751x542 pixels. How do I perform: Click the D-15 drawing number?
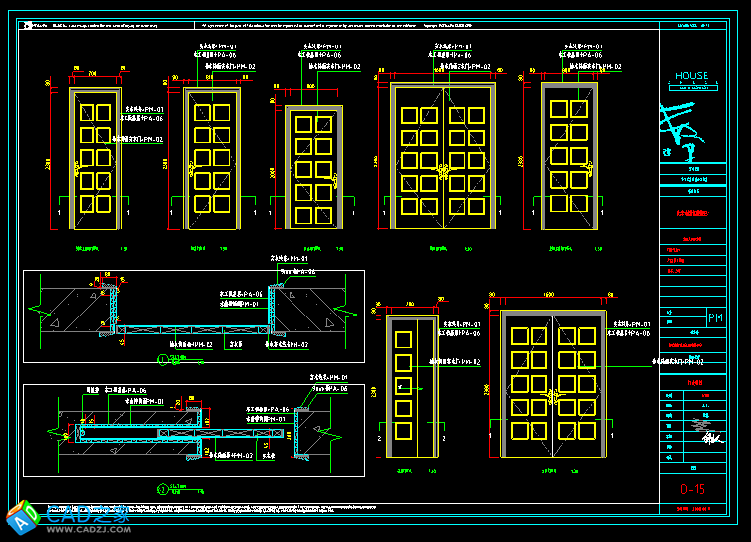pos(692,489)
